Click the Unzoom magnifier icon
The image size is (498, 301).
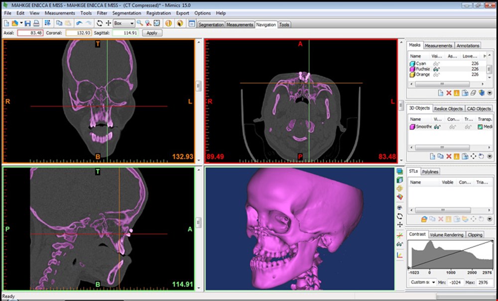[x=148, y=23]
